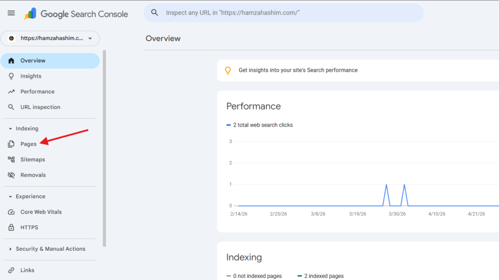The image size is (499, 280).
Task: Click the hamzahashim property URL text
Action: [x=52, y=38]
